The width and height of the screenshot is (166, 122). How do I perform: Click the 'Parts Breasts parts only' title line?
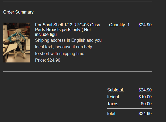[63, 30]
